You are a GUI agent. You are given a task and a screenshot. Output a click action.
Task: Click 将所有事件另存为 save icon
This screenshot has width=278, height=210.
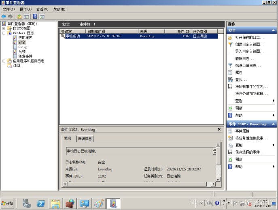tap(230, 86)
